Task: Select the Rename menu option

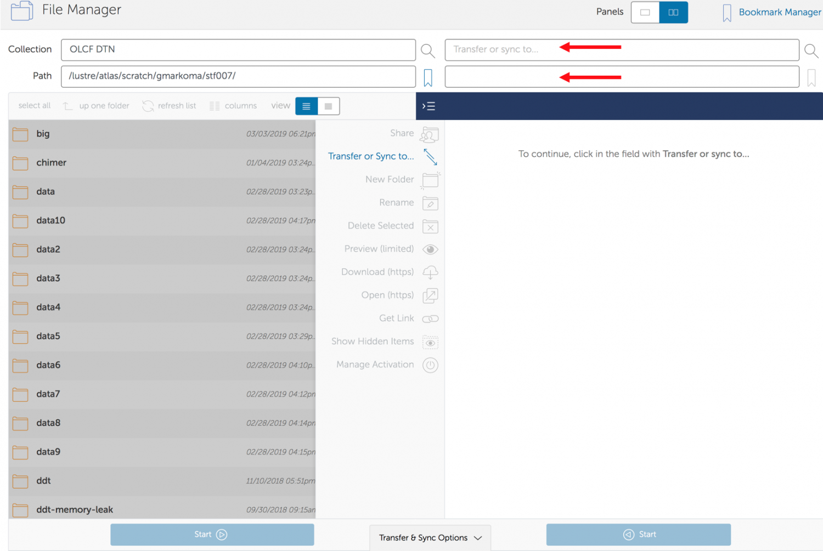Action: tap(396, 203)
